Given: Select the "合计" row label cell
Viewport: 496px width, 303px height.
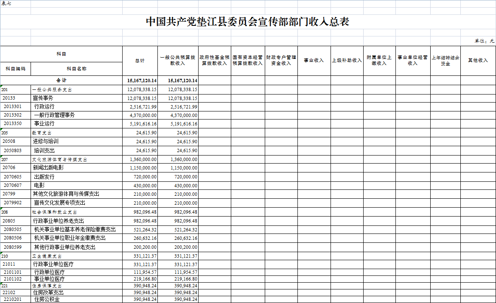Looking at the screenshot, I should coord(62,80).
